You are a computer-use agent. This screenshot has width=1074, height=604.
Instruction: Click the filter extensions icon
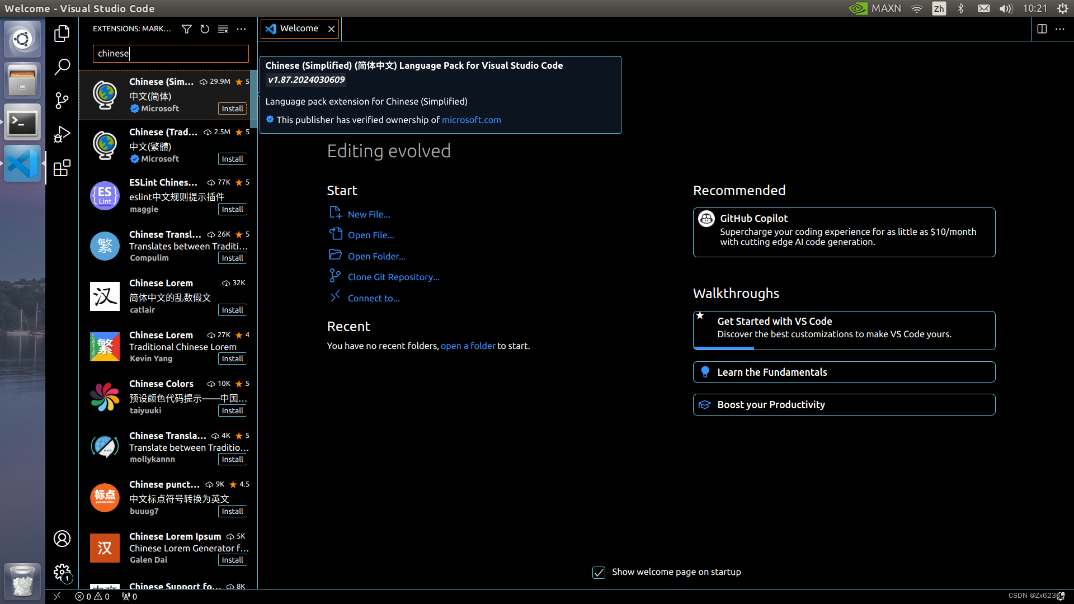(x=187, y=28)
